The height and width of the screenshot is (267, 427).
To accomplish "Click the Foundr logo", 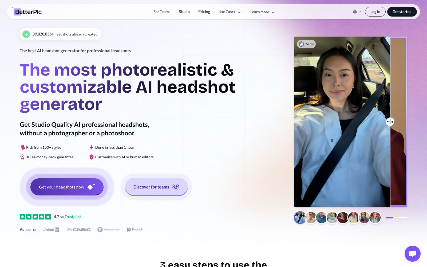I will click(135, 229).
